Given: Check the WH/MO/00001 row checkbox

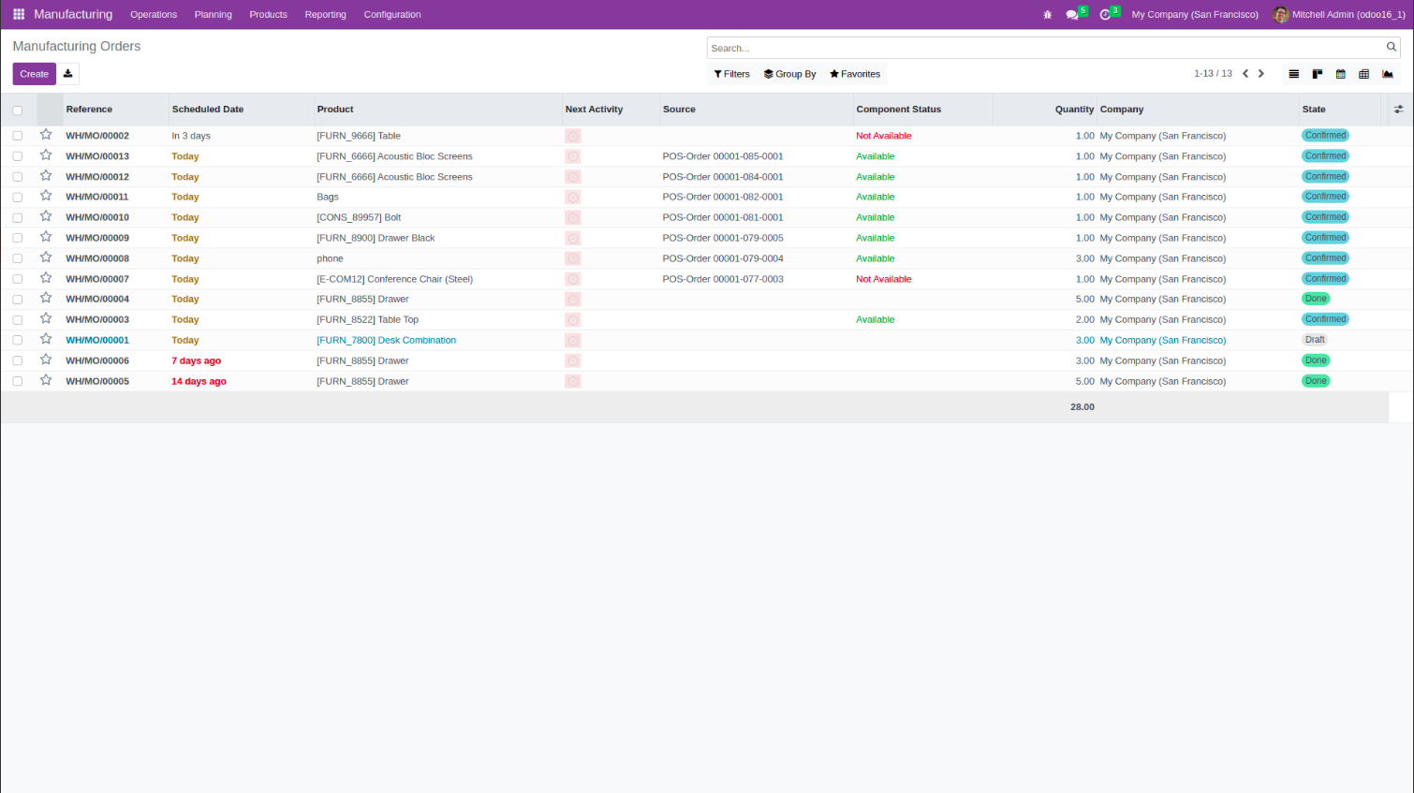Looking at the screenshot, I should click(18, 341).
